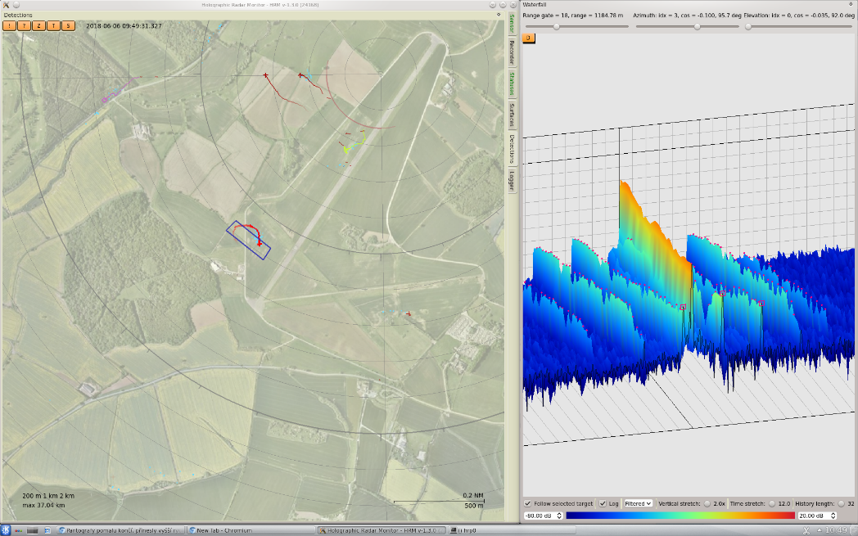Switch to the Recorder side tab
858x536 pixels.
512,52
